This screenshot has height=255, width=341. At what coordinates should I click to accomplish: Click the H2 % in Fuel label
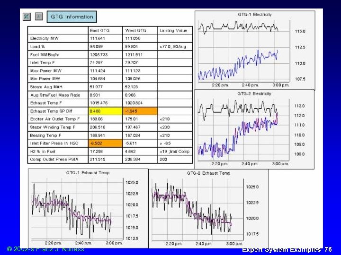43,152
